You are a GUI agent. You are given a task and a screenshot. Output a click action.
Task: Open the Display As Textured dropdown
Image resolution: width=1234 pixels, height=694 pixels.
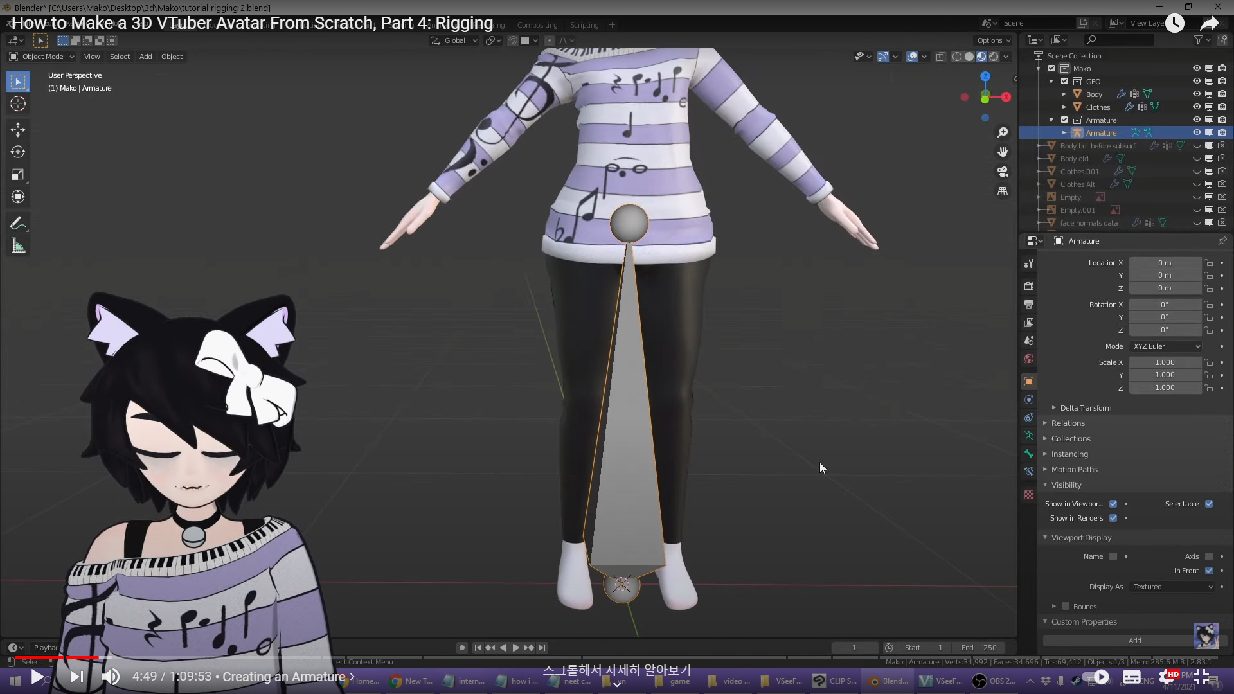coord(1172,587)
